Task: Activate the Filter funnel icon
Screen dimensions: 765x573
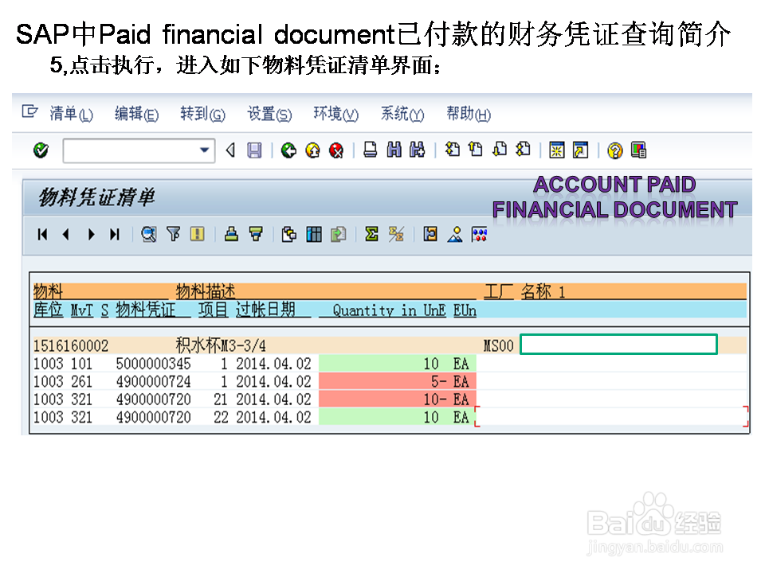Action: point(174,235)
